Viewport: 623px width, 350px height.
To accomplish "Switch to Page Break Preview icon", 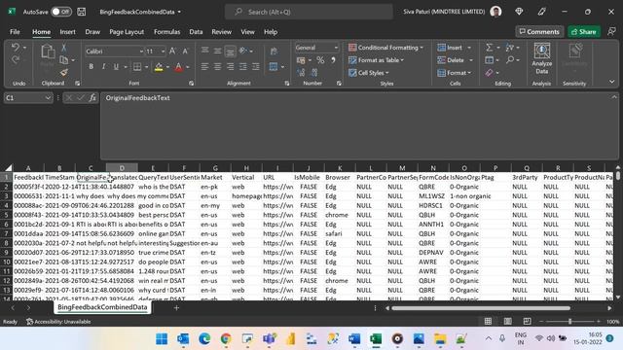I will (527, 321).
